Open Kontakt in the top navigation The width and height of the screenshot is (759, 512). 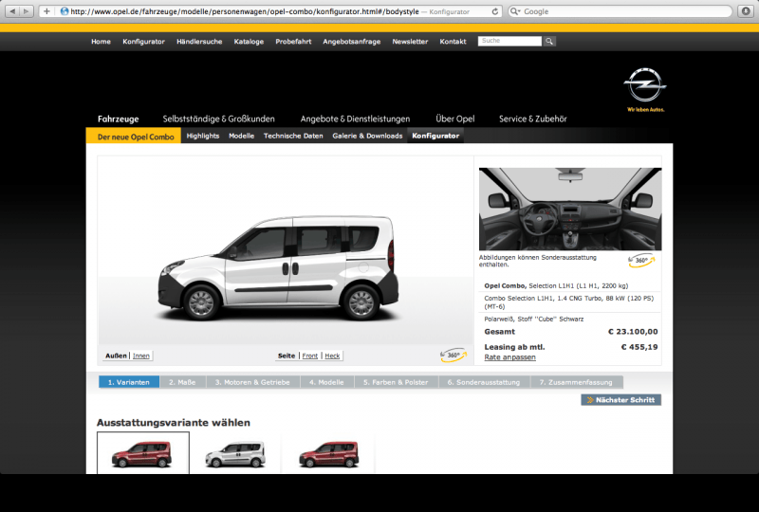[453, 42]
